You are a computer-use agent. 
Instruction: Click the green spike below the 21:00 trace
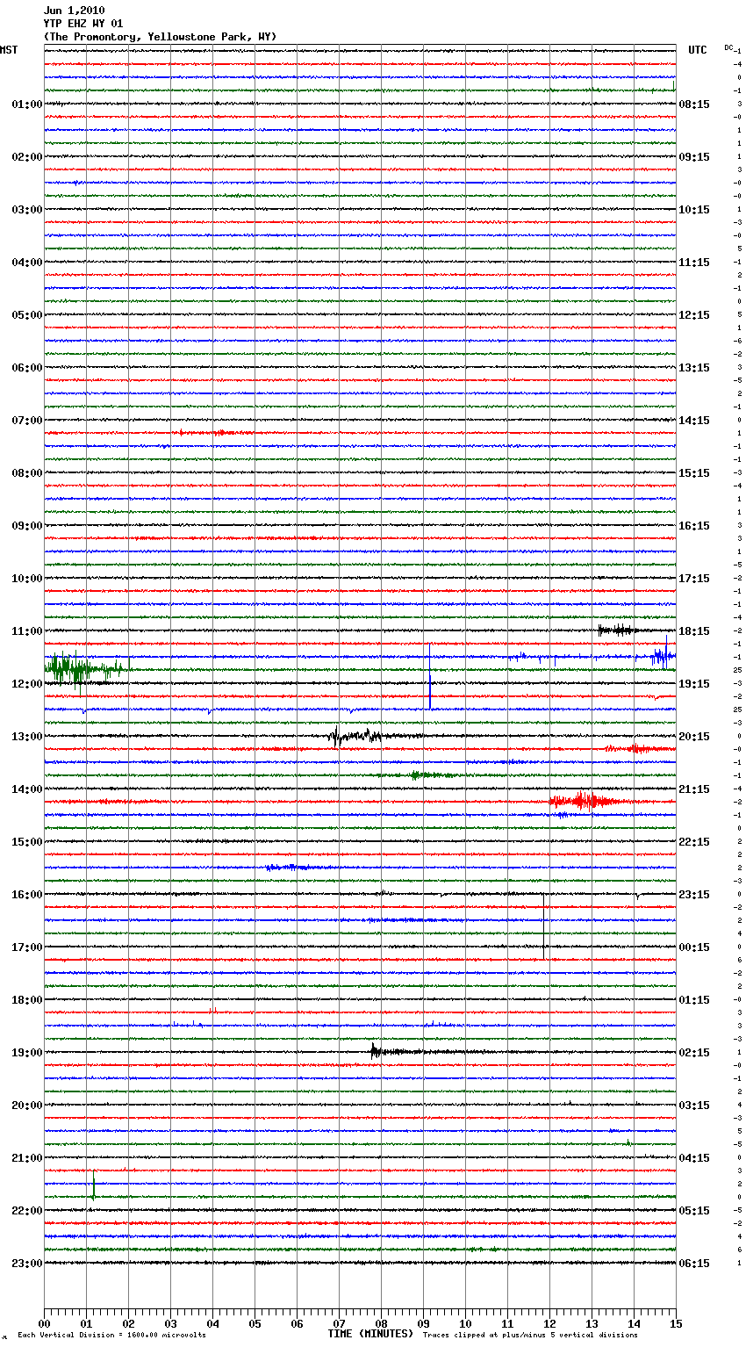tap(93, 1185)
